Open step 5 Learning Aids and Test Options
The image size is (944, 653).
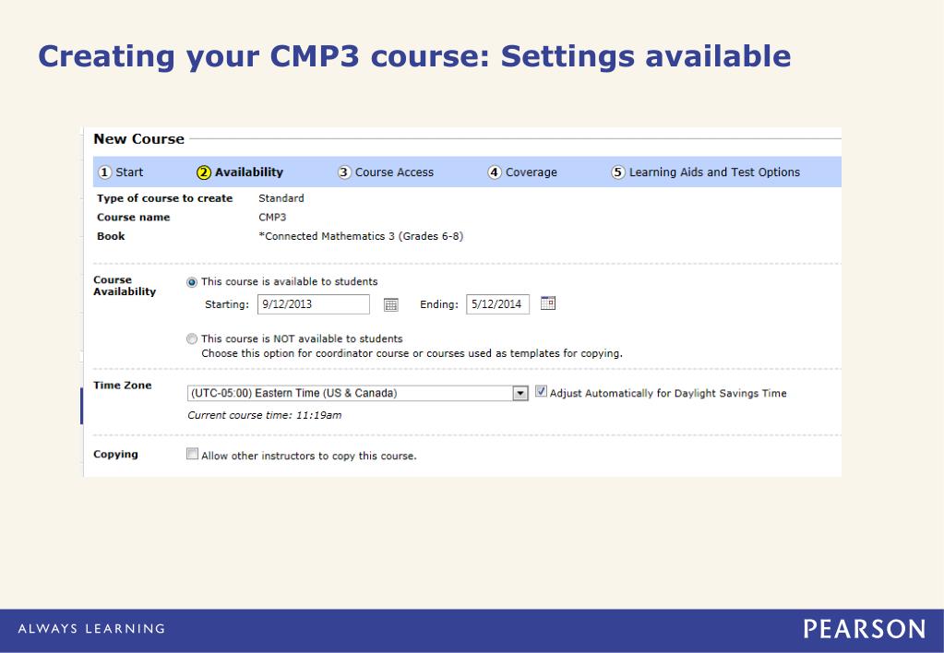(706, 172)
